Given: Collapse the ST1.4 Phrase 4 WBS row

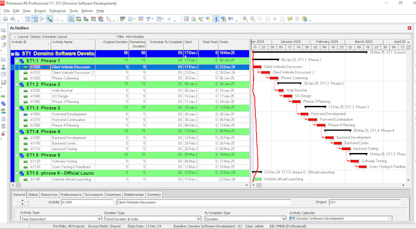Looking at the screenshot, I should pos(17,132).
